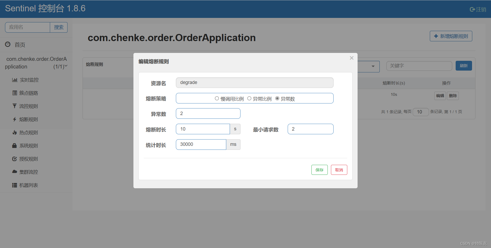Open 机器列表 menu item

click(29, 185)
